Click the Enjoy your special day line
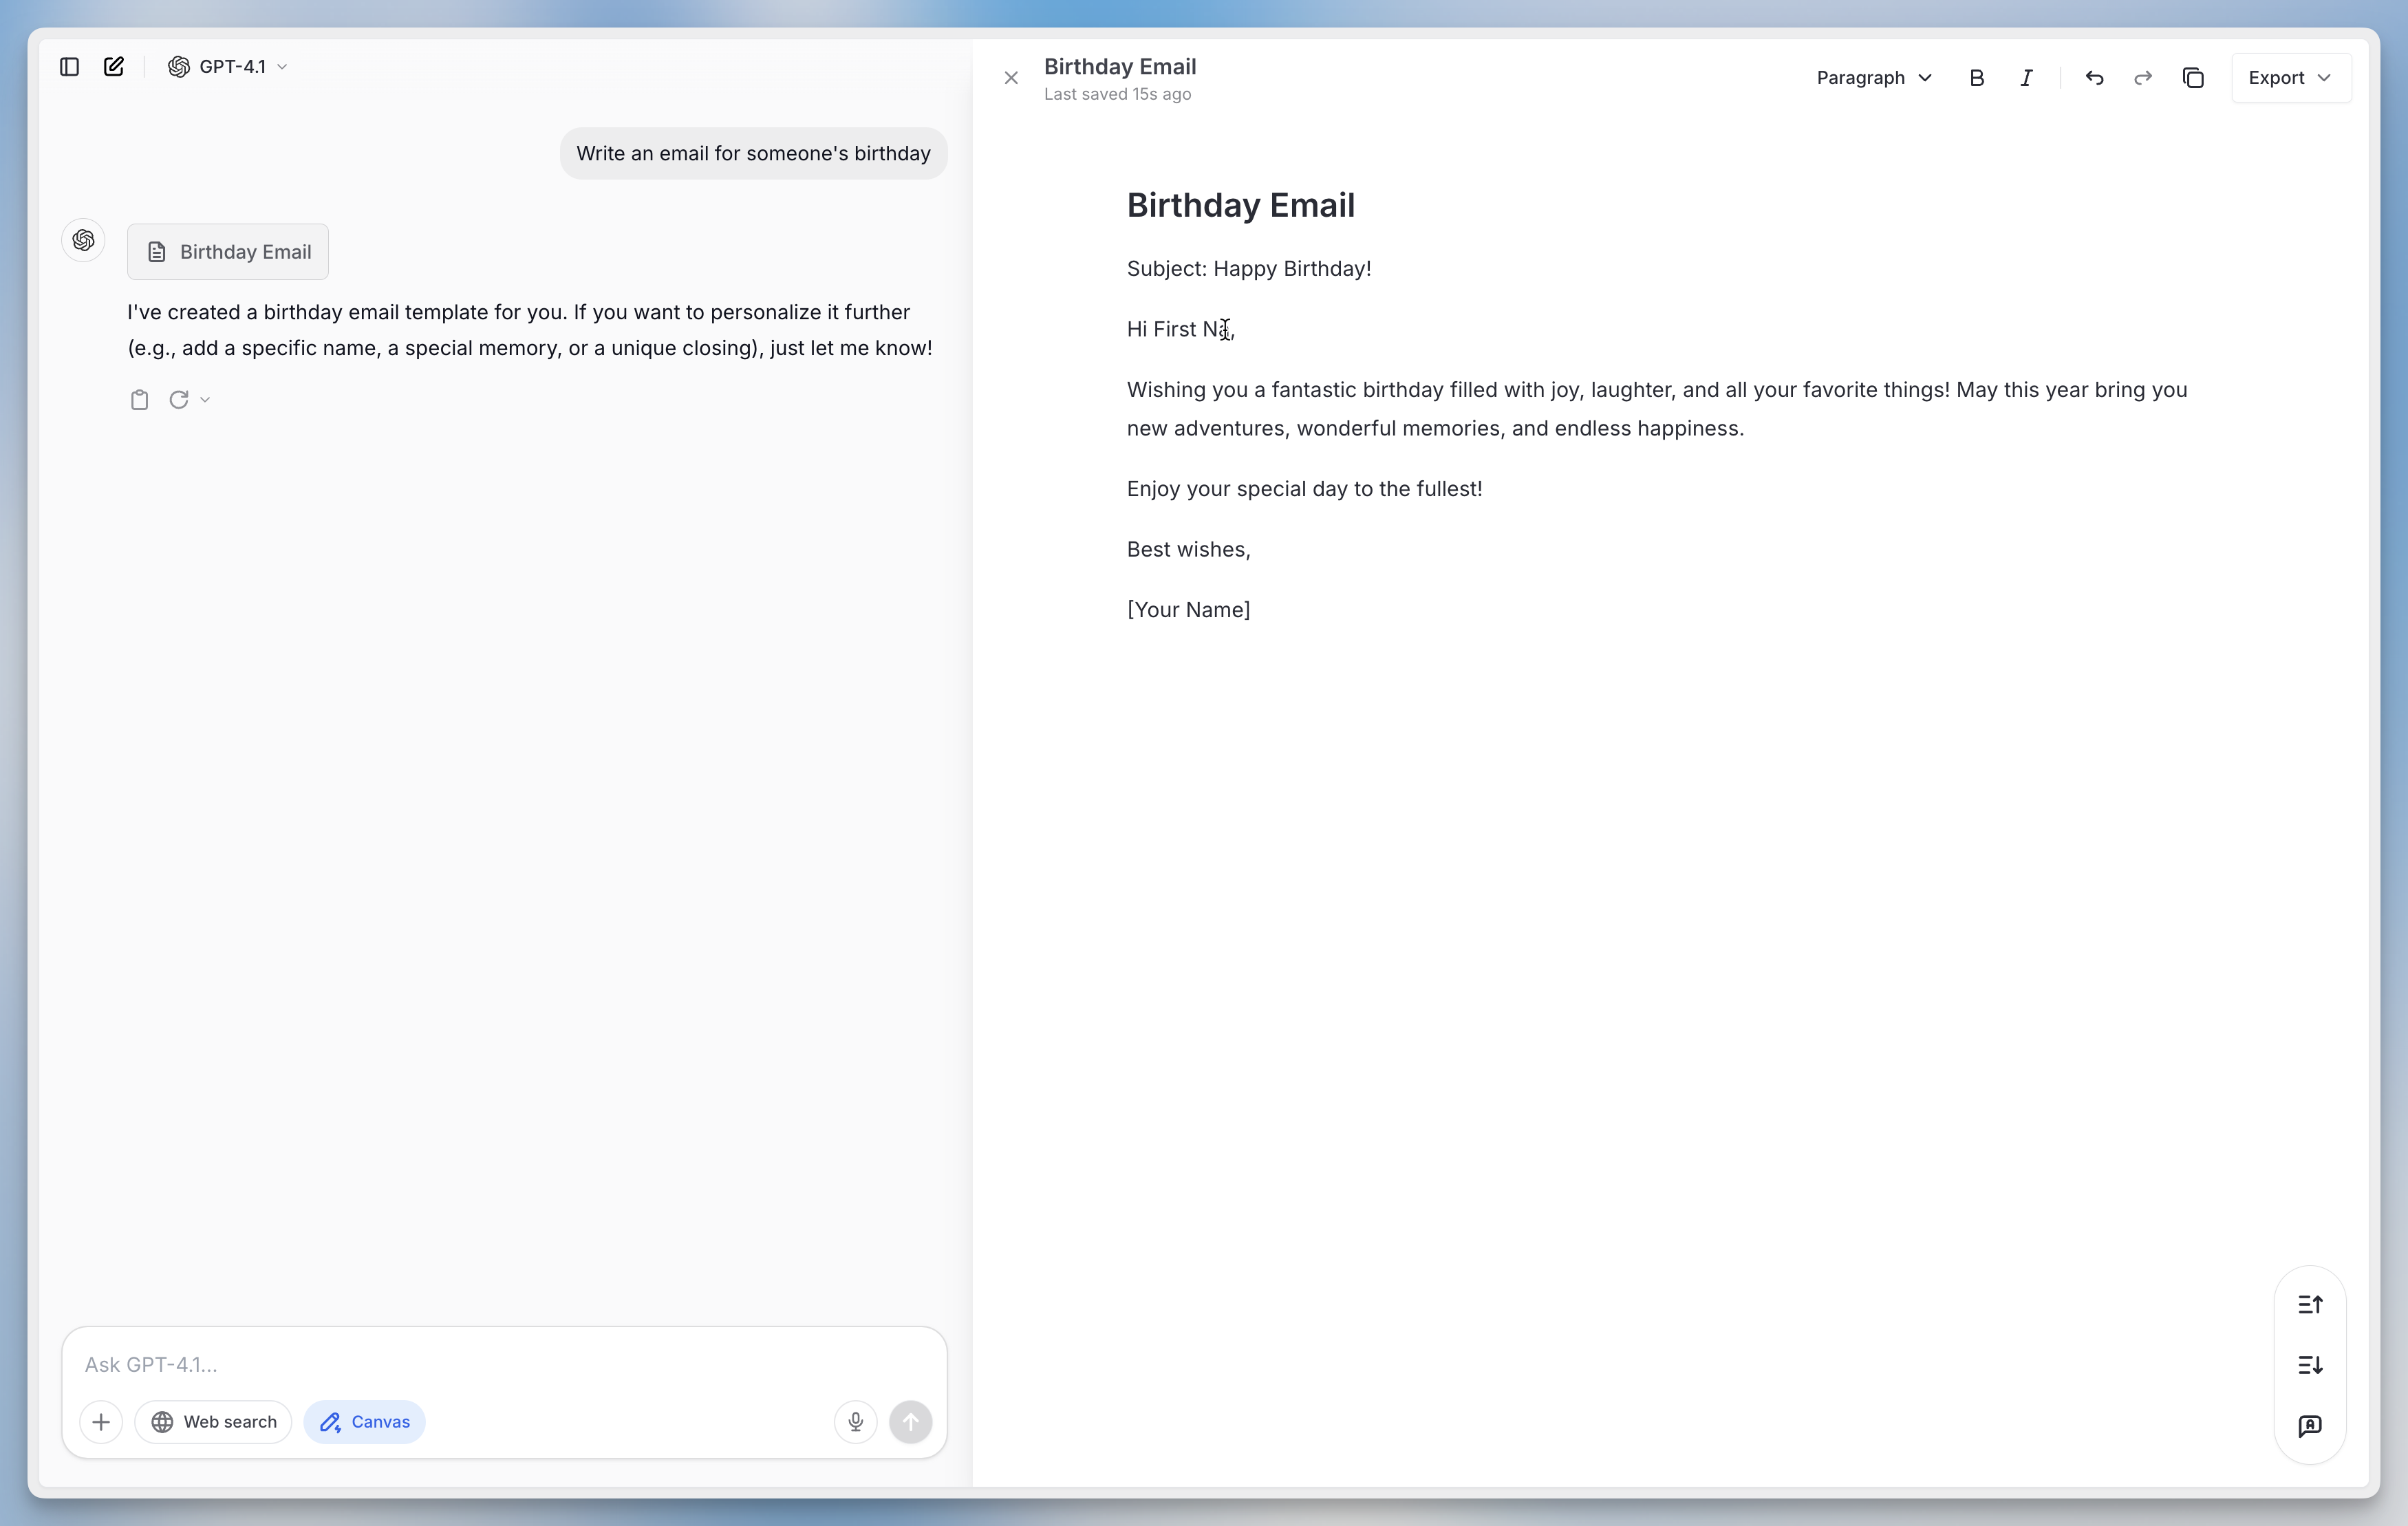 1305,489
